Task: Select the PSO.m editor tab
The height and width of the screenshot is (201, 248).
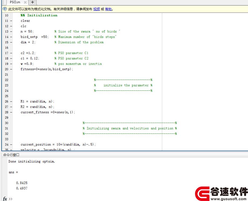Action: pos(15,2)
